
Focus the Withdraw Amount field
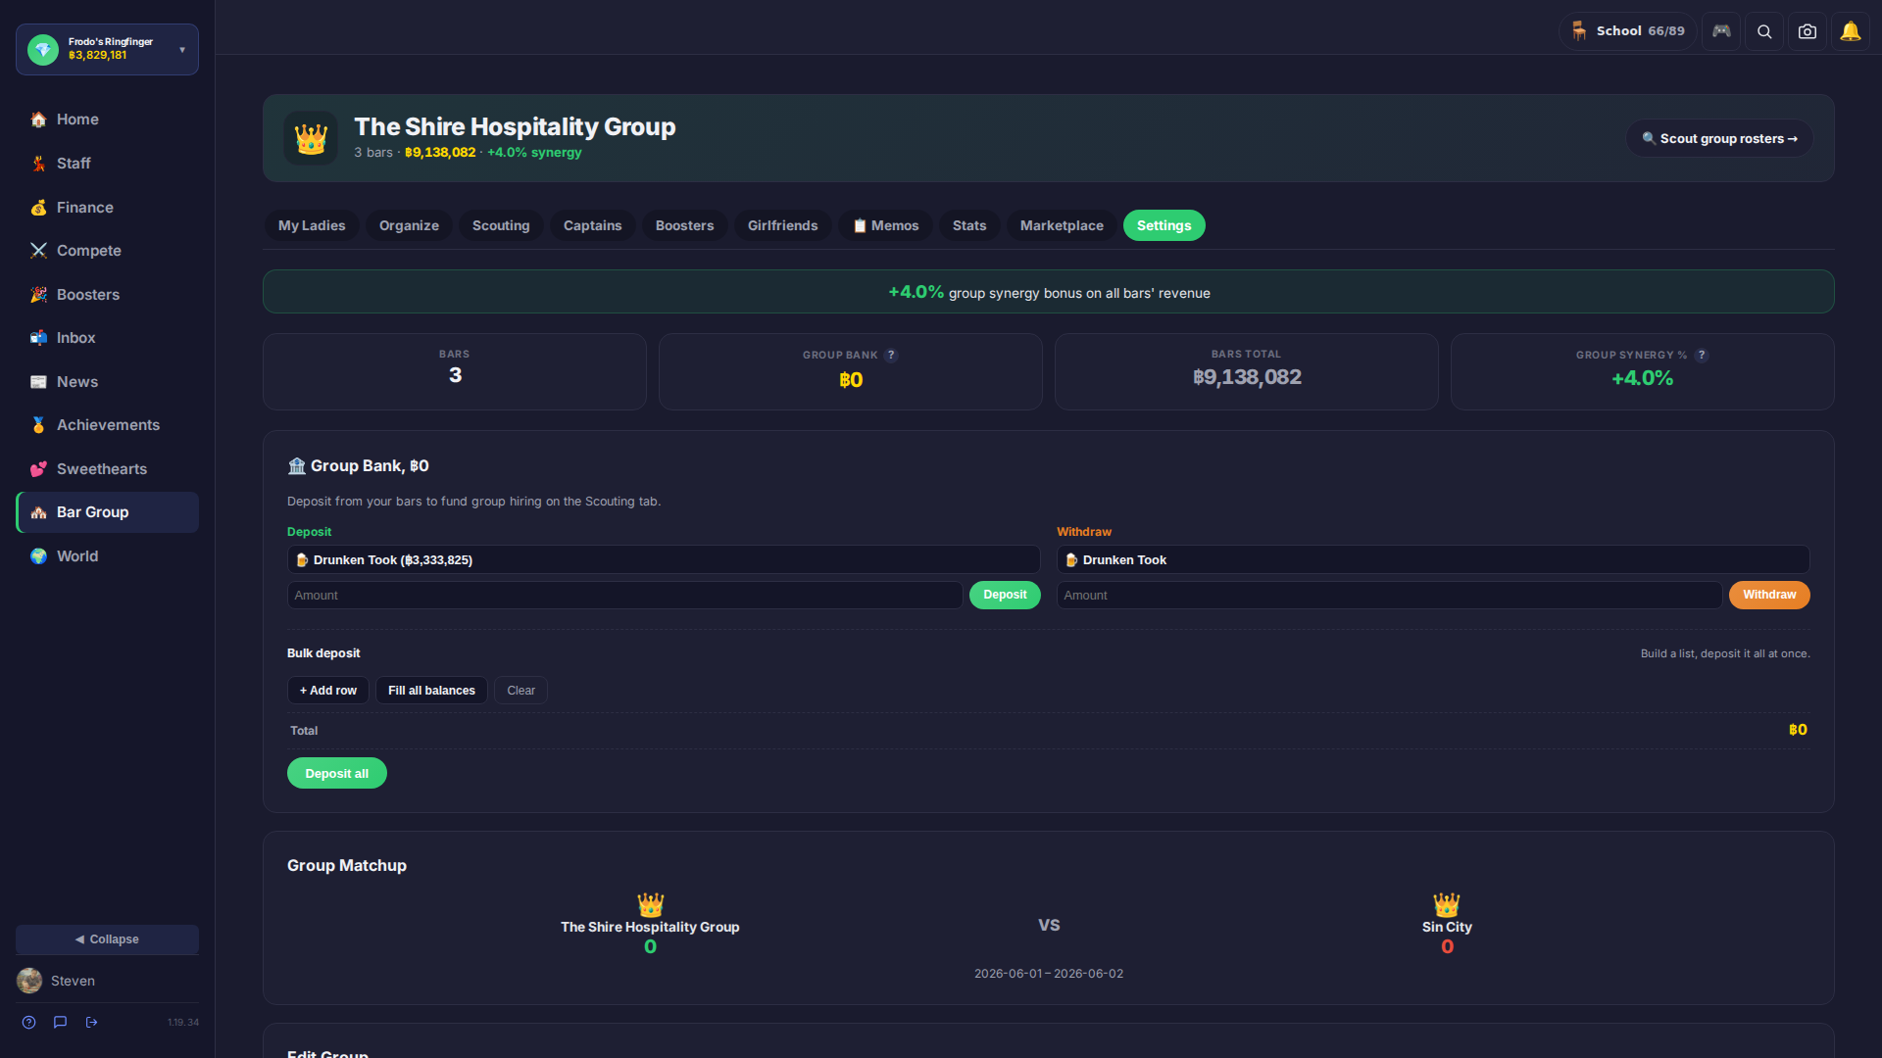coord(1389,595)
